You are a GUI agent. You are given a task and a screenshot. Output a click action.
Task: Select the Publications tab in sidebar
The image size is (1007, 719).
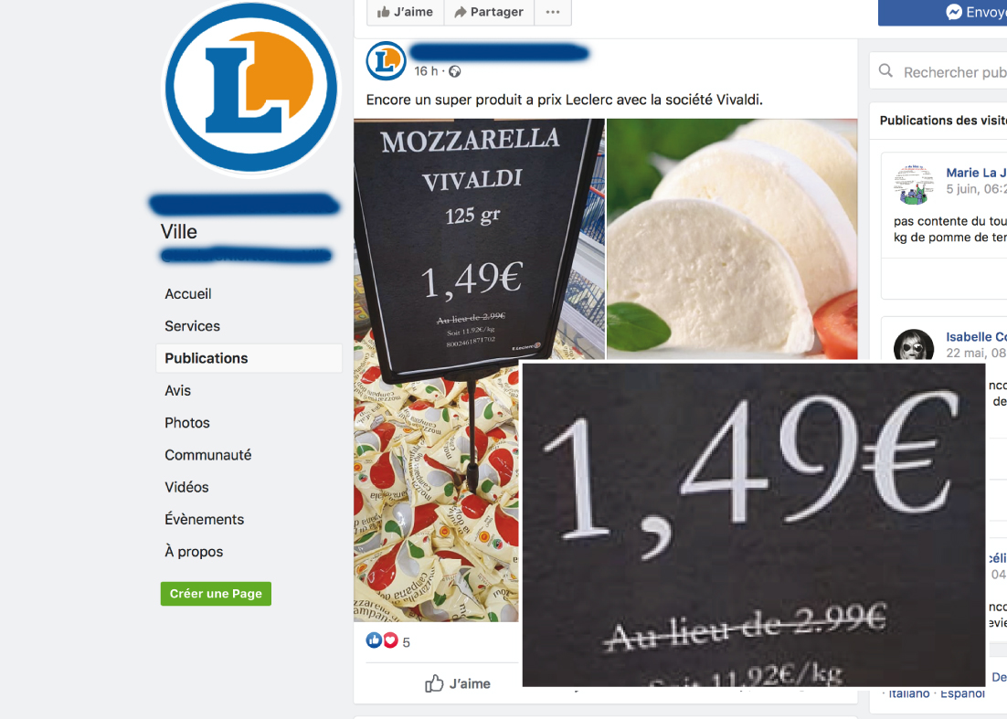[249, 358]
